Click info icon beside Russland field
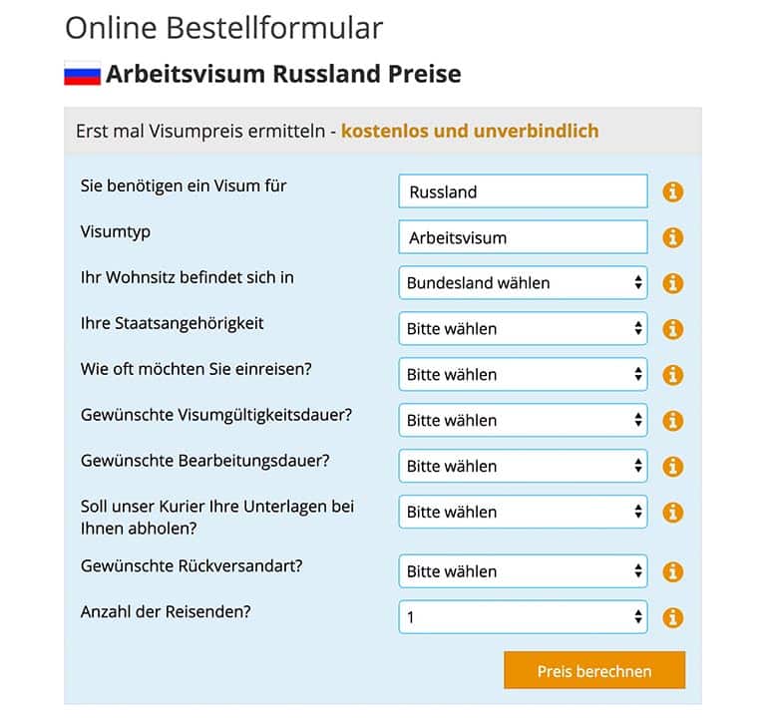The height and width of the screenshot is (720, 778). pos(673,191)
